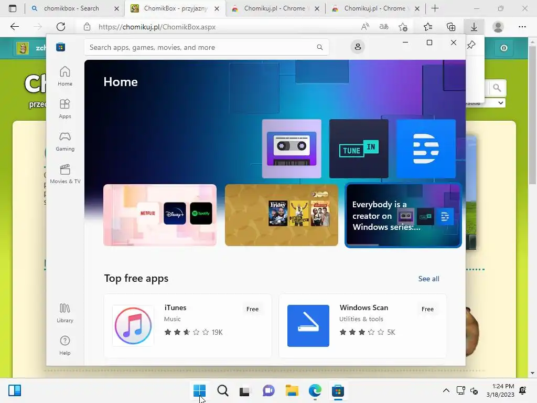Open the cassette tape app tile
537x403 pixels.
(292, 149)
